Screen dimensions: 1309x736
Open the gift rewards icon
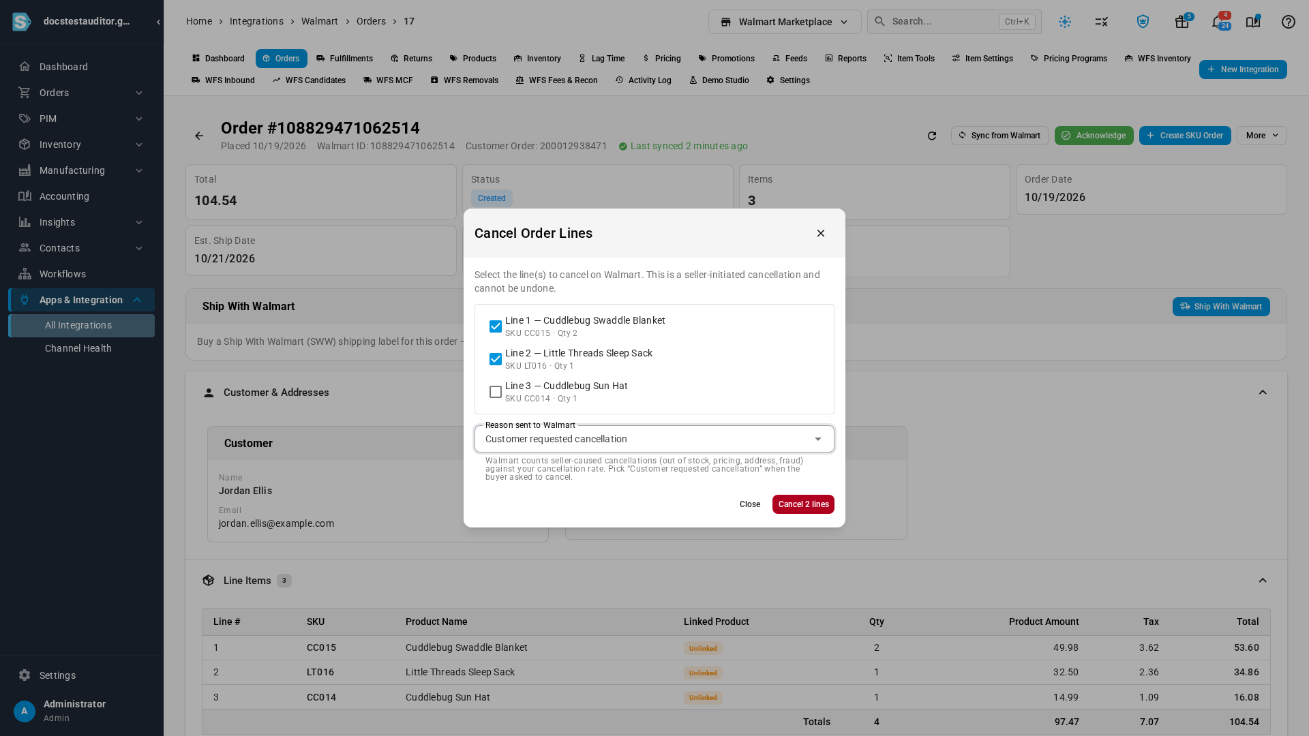1182,22
